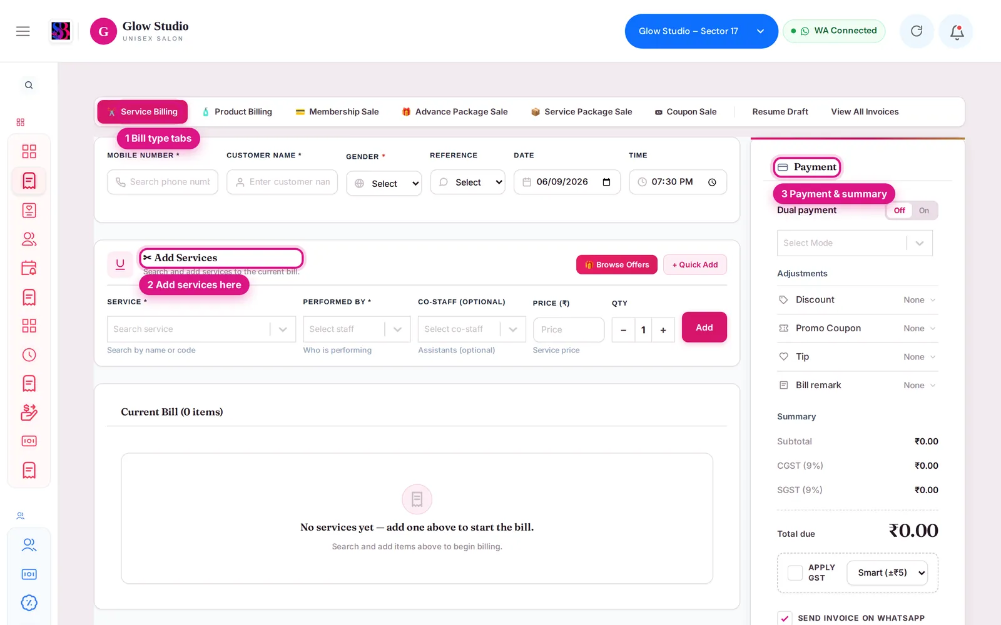Screen dimensions: 1001x625
Task: Toggle the Send Invoice on WhatsApp checkbox
Action: tap(785, 618)
